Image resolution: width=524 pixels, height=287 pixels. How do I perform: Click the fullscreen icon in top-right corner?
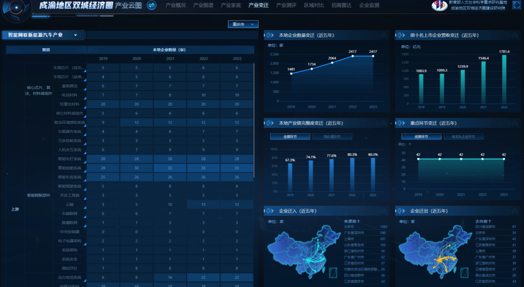pos(517,5)
